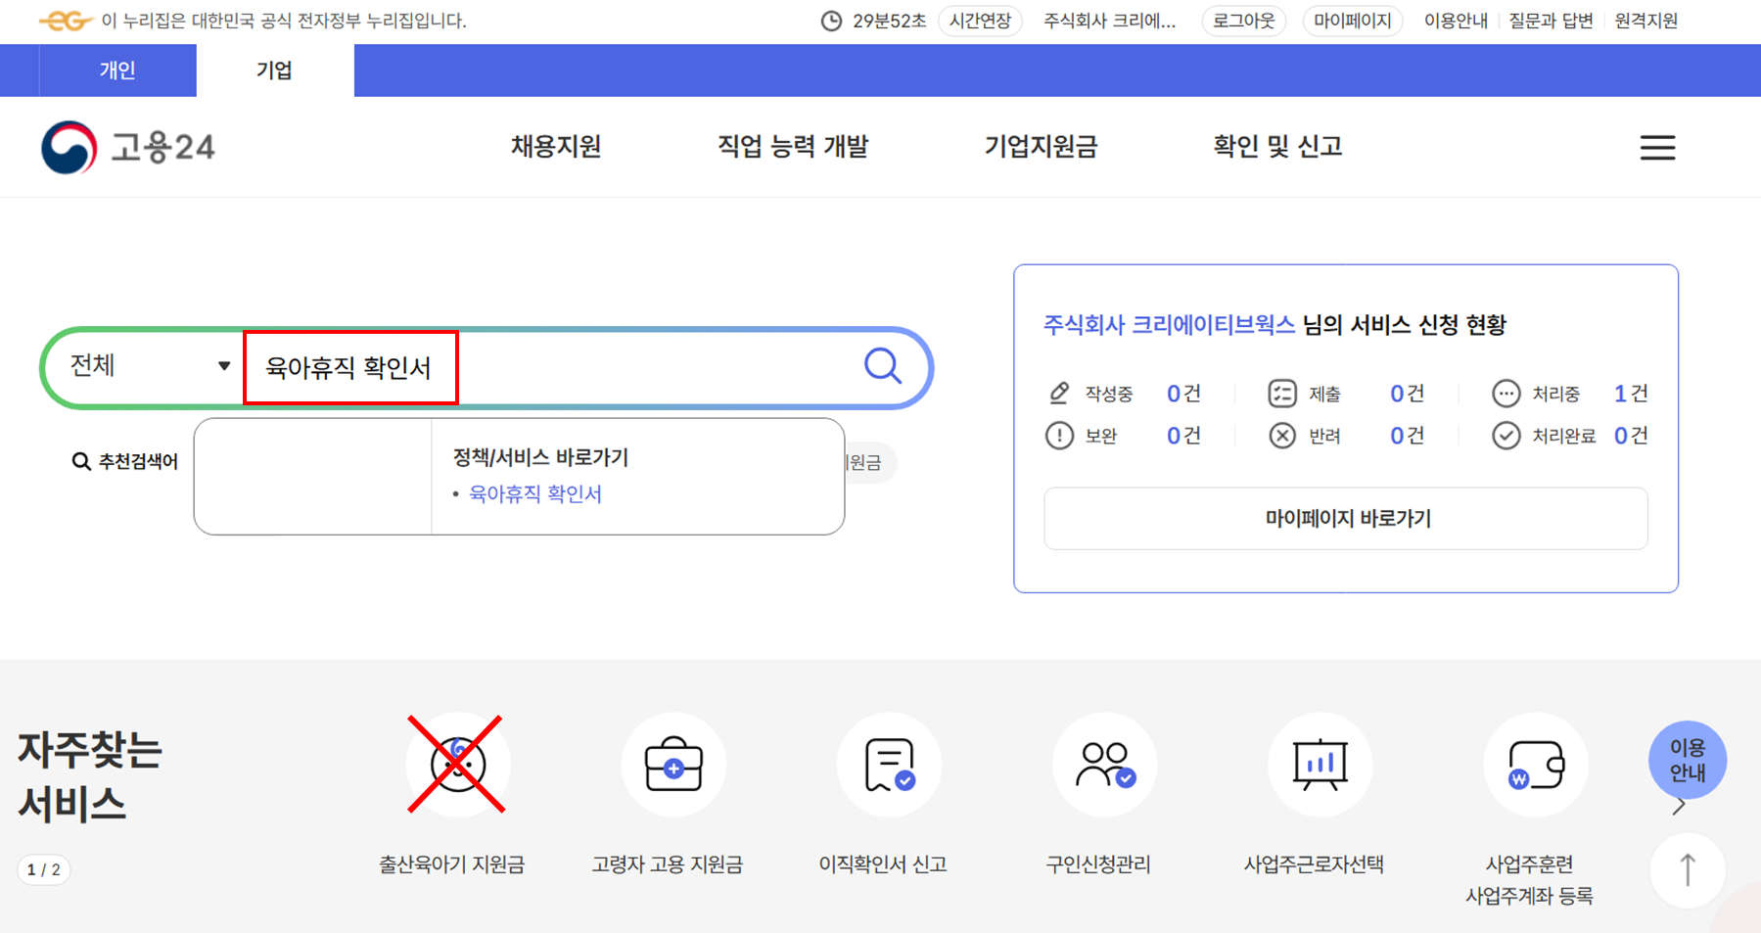This screenshot has width=1761, height=933.
Task: Click the 작성중 0건 count
Action: (x=1183, y=394)
